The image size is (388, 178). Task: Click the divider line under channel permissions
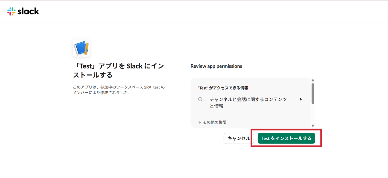click(256, 113)
